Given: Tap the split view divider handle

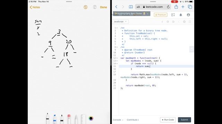Looking at the screenshot, I should pyautogui.click(x=111, y=62).
